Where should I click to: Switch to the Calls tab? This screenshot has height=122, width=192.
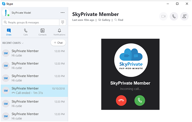pyautogui.click(x=26, y=32)
